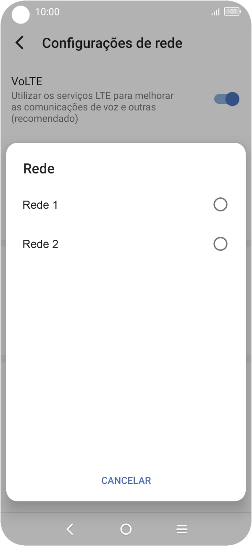The width and height of the screenshot is (252, 546).
Task: Disable the VoLTE switch
Action: (x=226, y=99)
